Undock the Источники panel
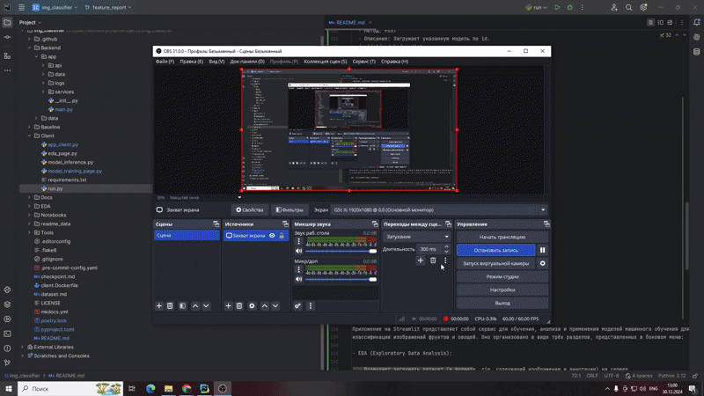 [285, 224]
